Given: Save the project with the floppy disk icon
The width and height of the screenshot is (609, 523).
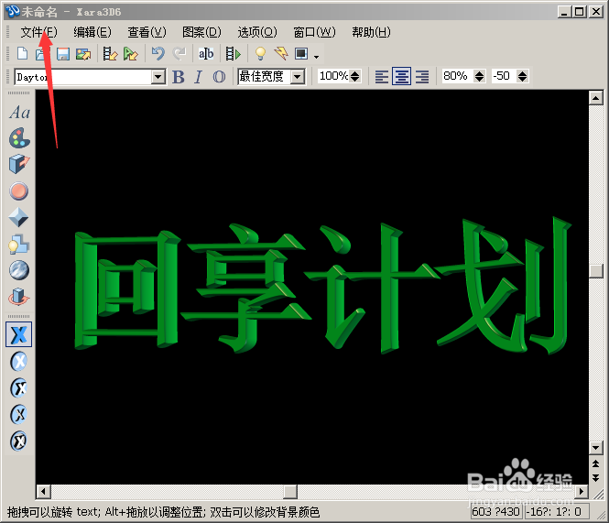Looking at the screenshot, I should 63,54.
